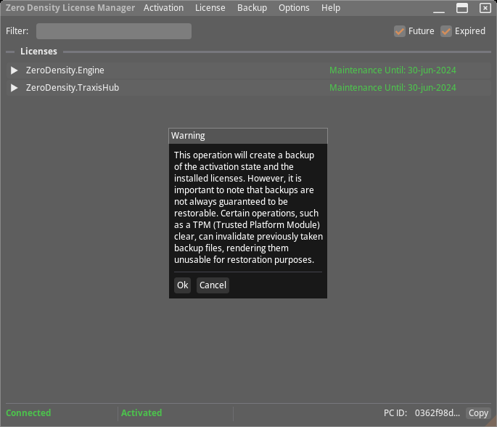Image resolution: width=497 pixels, height=427 pixels.
Task: Expand the ZeroDensity.Engine license arrow
Action: pos(14,70)
